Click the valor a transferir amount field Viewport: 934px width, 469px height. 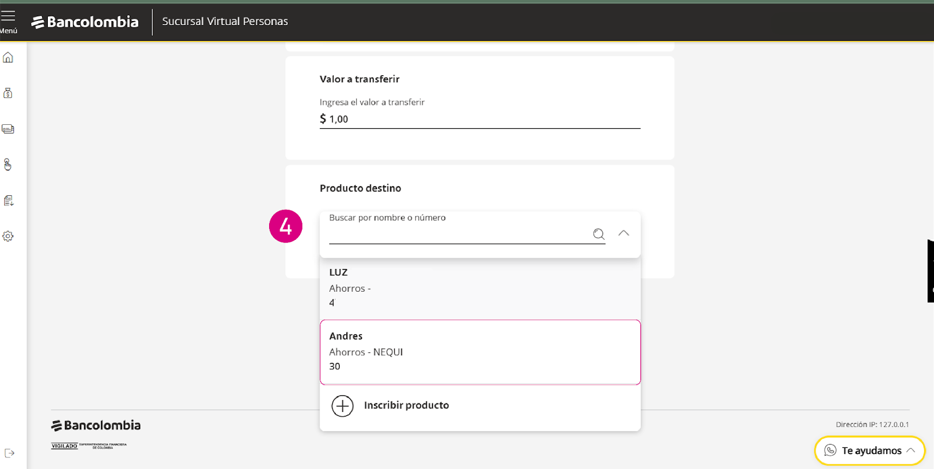coord(480,119)
